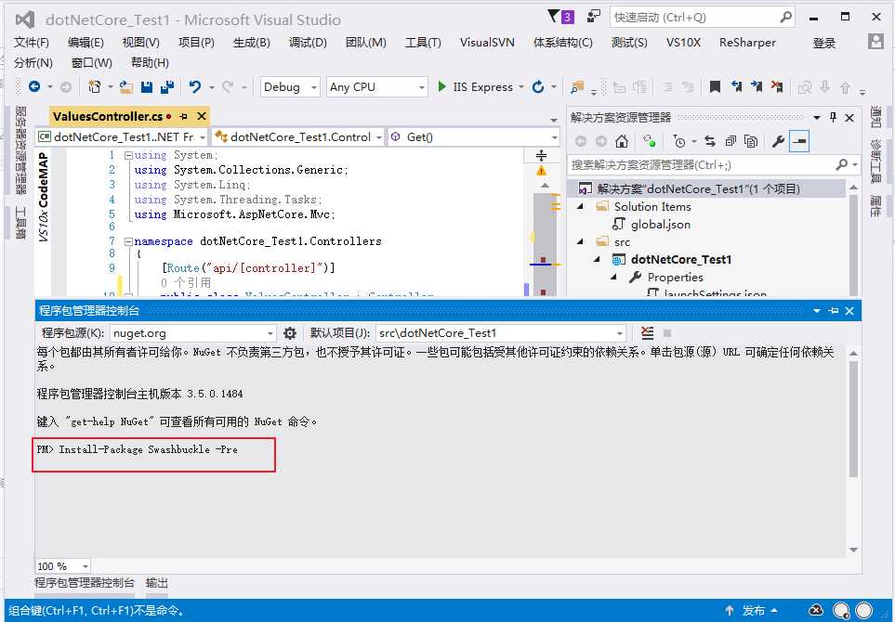Open the 属性 side panel tab
Image resolution: width=895 pixels, height=622 pixels.
(875, 206)
